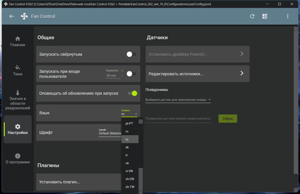
Task: Open the Тема theme section
Action: point(18,70)
